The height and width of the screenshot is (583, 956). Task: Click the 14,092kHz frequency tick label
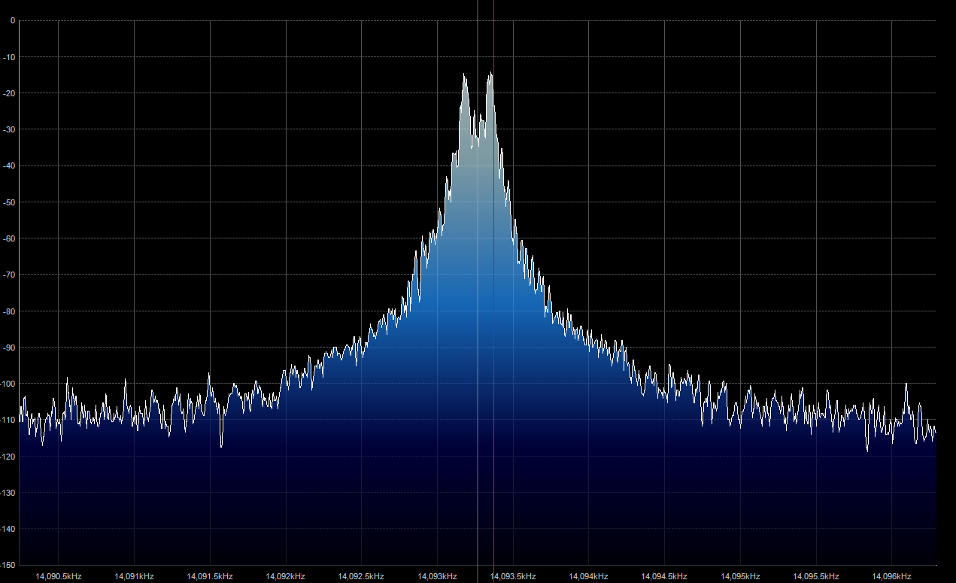click(286, 576)
